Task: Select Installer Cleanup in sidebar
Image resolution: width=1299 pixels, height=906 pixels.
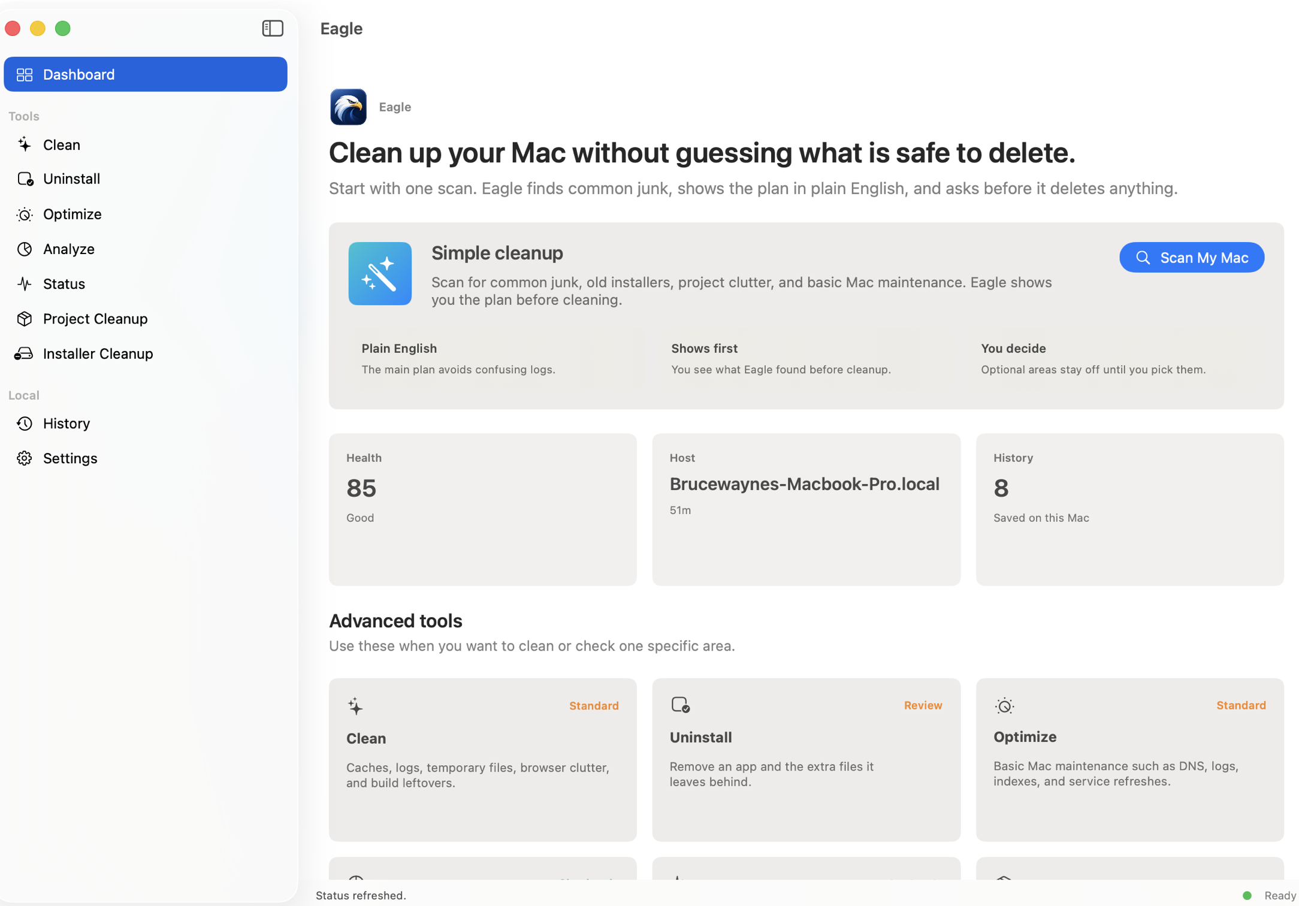Action: click(x=146, y=354)
